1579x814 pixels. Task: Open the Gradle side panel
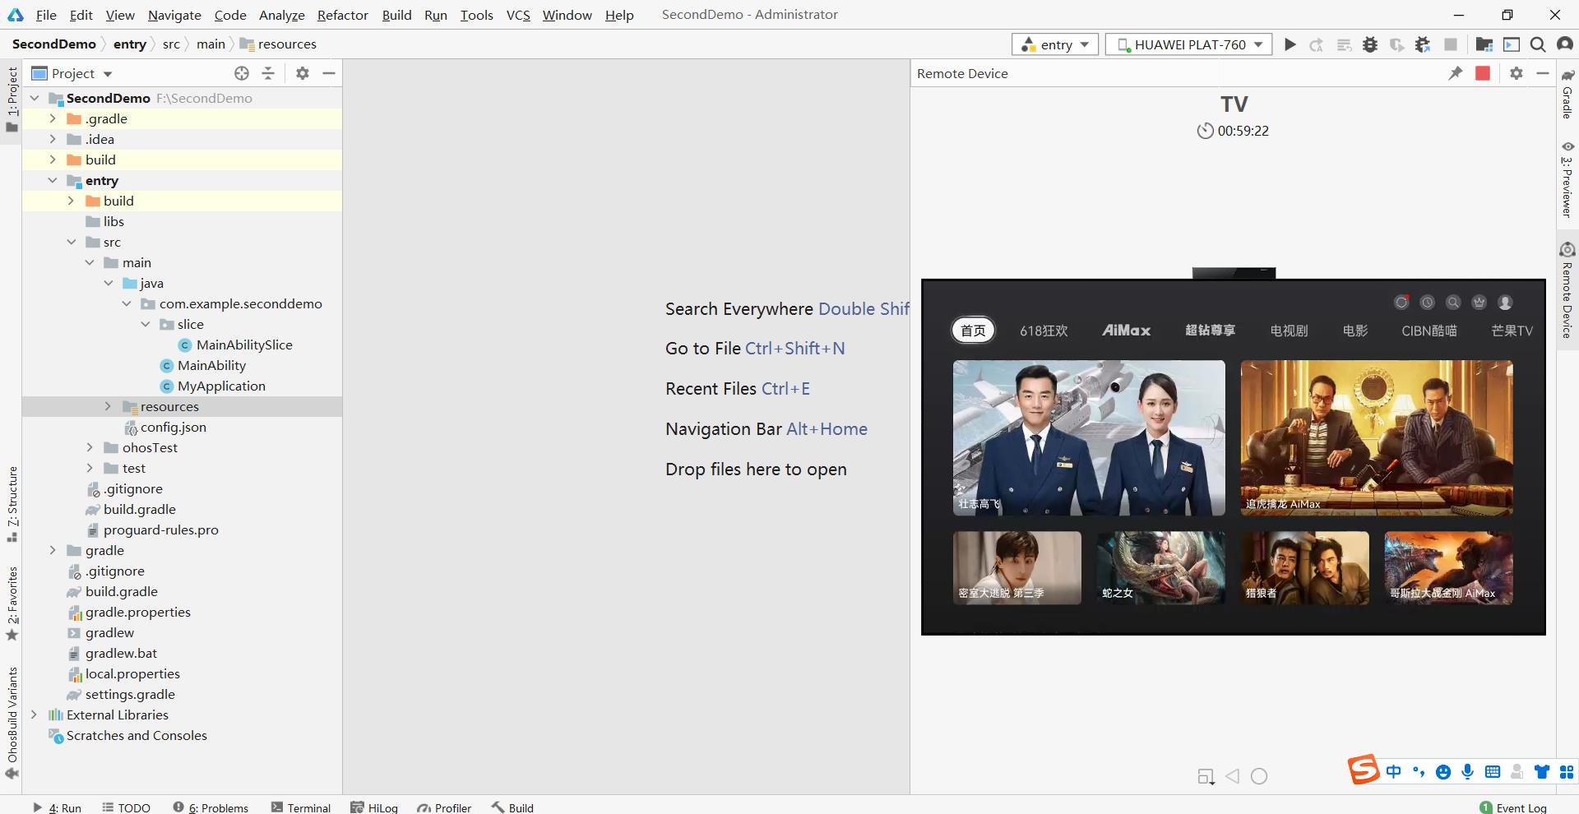tap(1567, 95)
